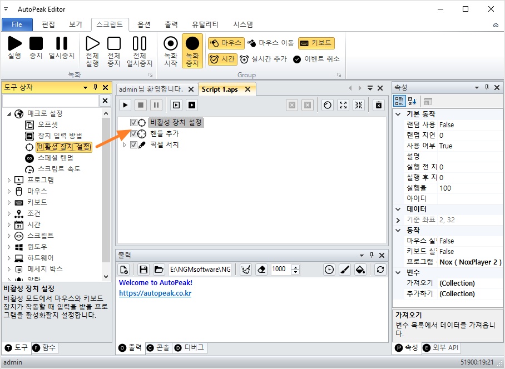Expand 마우스 tree node in toolbox

(9, 191)
